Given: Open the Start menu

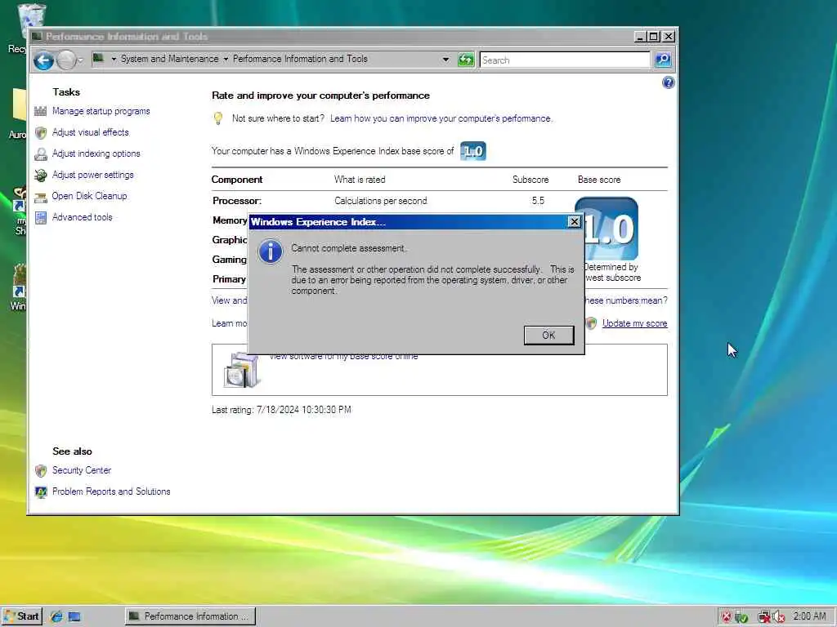Looking at the screenshot, I should pyautogui.click(x=21, y=616).
